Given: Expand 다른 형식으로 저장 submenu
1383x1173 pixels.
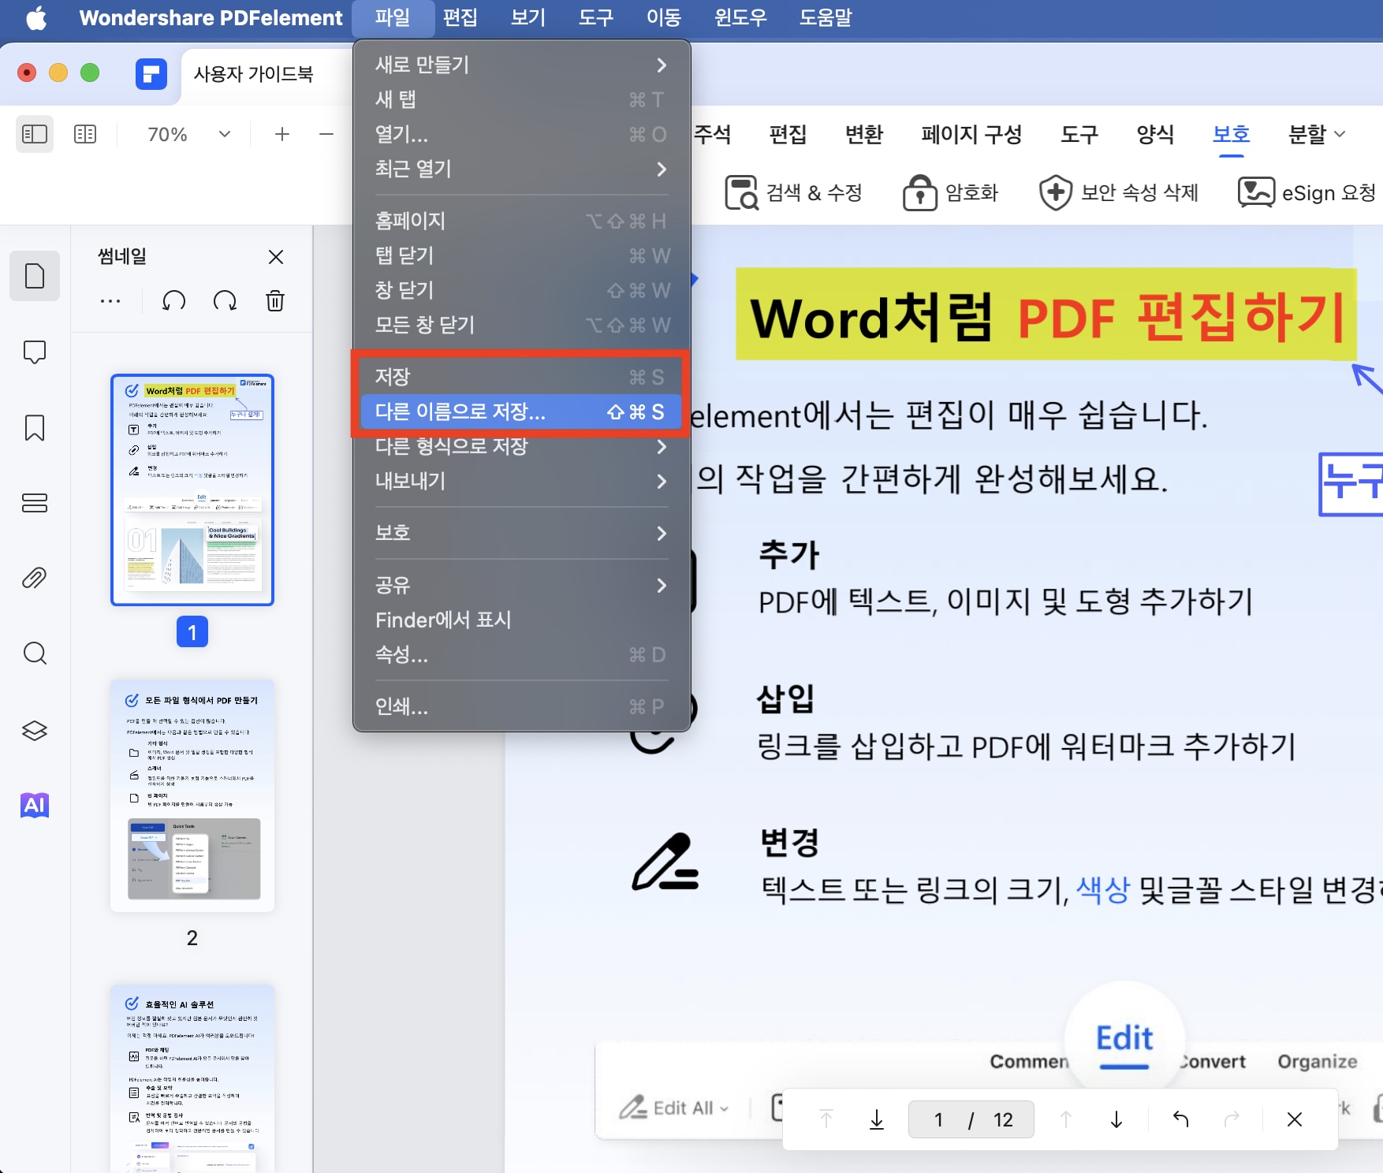Looking at the screenshot, I should tap(521, 446).
